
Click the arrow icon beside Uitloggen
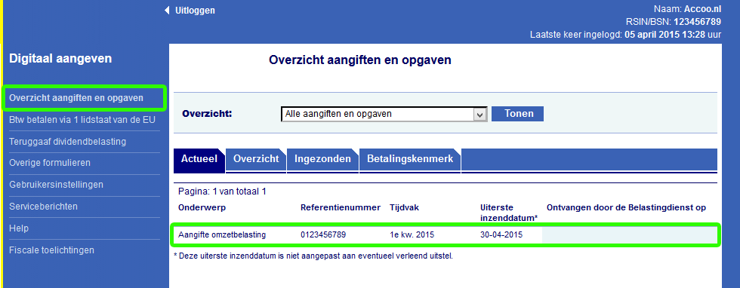(x=167, y=11)
